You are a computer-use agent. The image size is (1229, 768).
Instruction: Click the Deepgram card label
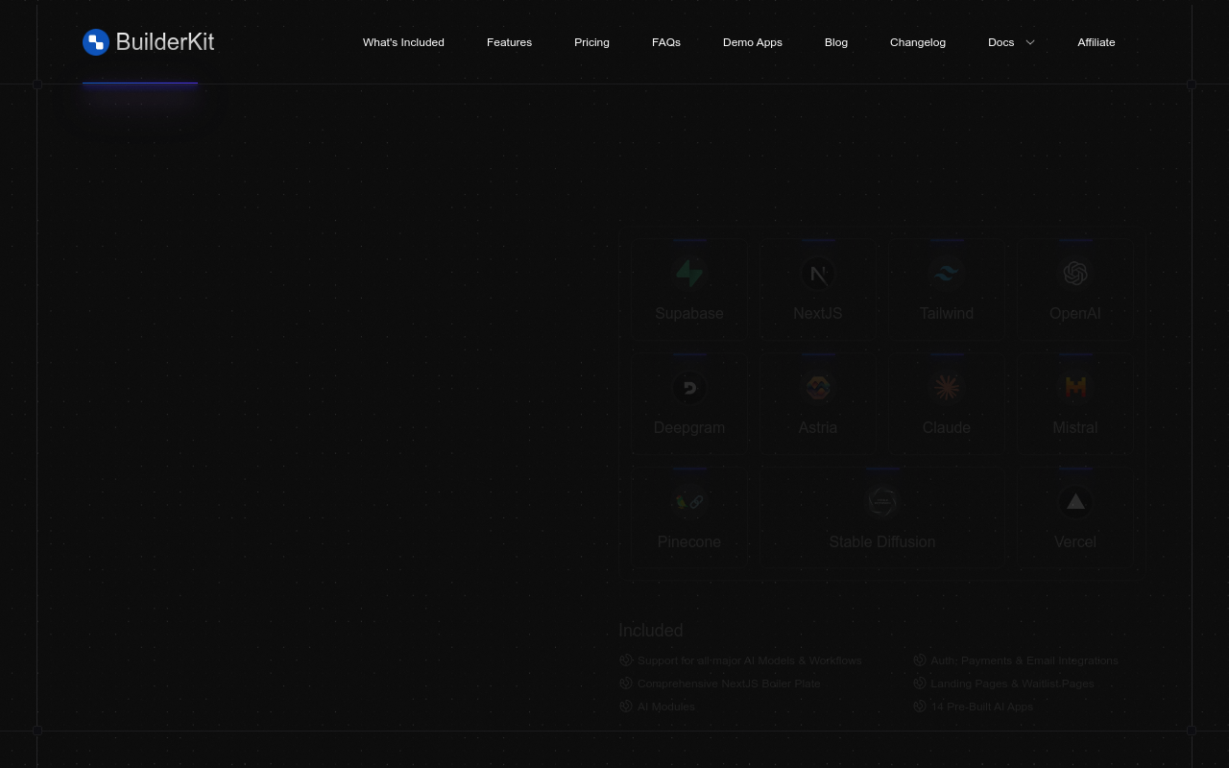[x=689, y=427]
